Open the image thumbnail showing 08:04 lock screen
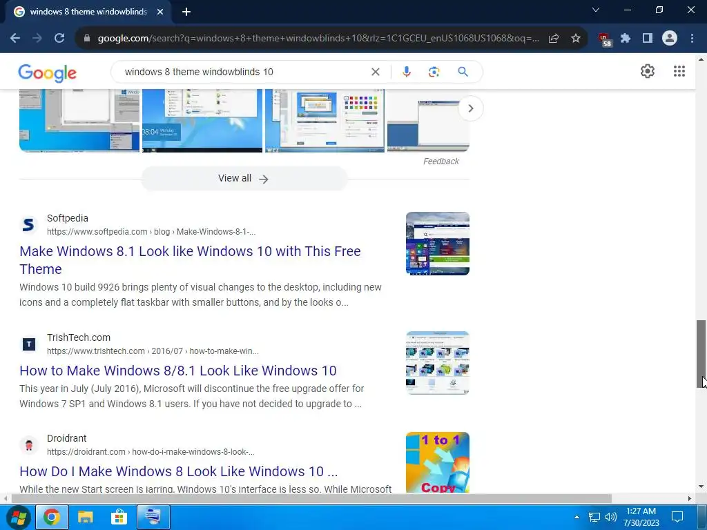 202,121
